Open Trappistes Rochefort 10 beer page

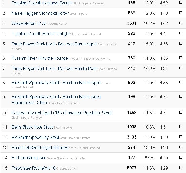coord(33,168)
